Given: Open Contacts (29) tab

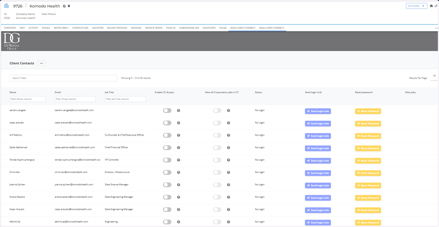Looking at the screenshot, I should click(x=80, y=28).
